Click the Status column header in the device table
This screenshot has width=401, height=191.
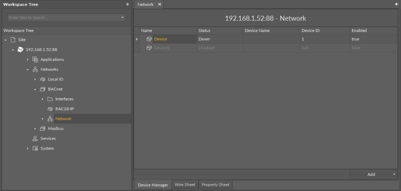(204, 30)
